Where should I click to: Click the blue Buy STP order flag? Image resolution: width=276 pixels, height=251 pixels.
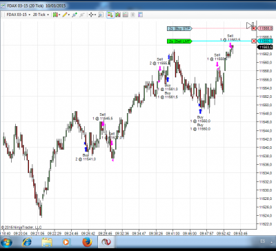(x=179, y=28)
